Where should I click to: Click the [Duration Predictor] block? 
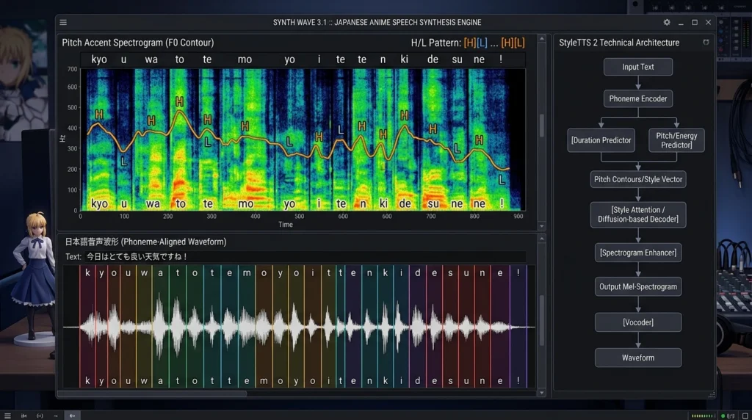[x=601, y=140]
